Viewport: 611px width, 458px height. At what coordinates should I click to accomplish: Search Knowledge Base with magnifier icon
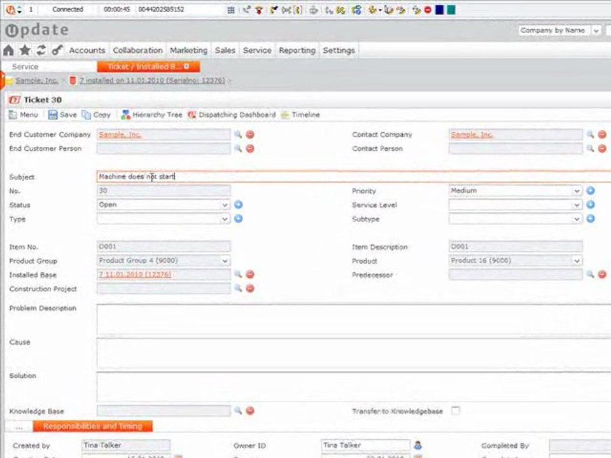(x=238, y=410)
